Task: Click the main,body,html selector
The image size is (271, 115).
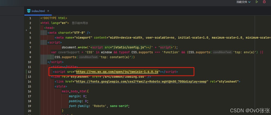Action: 75,91
